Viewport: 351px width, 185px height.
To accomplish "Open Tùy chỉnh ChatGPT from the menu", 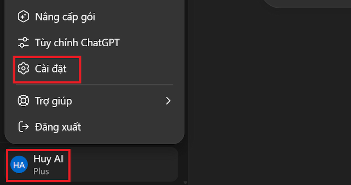I will pyautogui.click(x=77, y=42).
